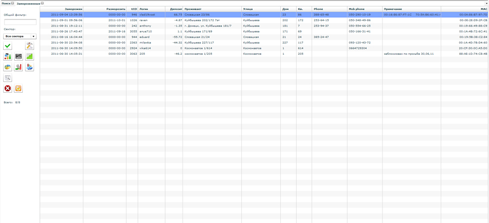The image size is (489, 223).
Task: Click the hammer and wrench tools icon
Action: [29, 46]
